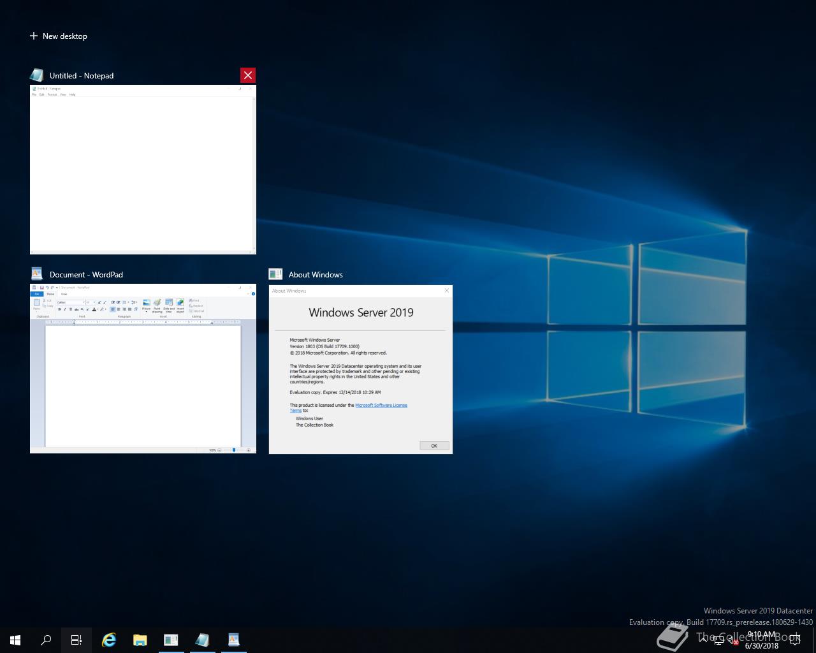Open File Explorer from taskbar
Screen dimensions: 816x653
[140, 640]
